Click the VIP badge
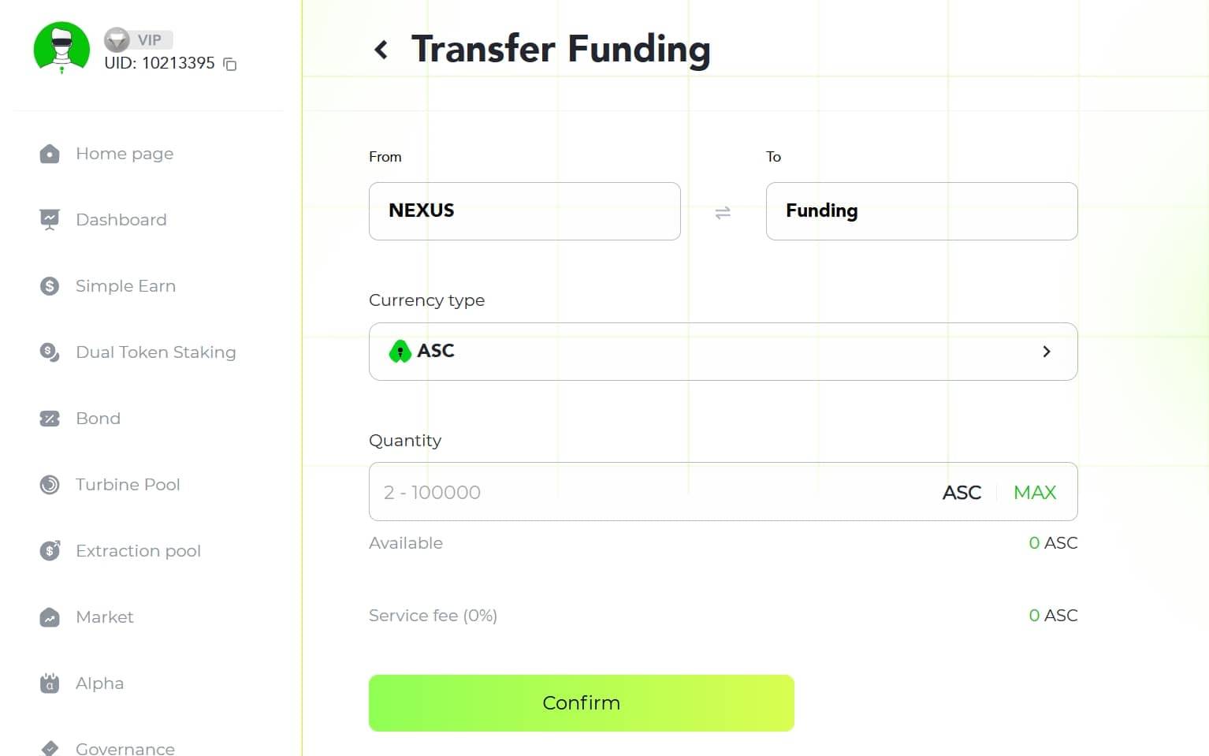1209x756 pixels. point(139,39)
